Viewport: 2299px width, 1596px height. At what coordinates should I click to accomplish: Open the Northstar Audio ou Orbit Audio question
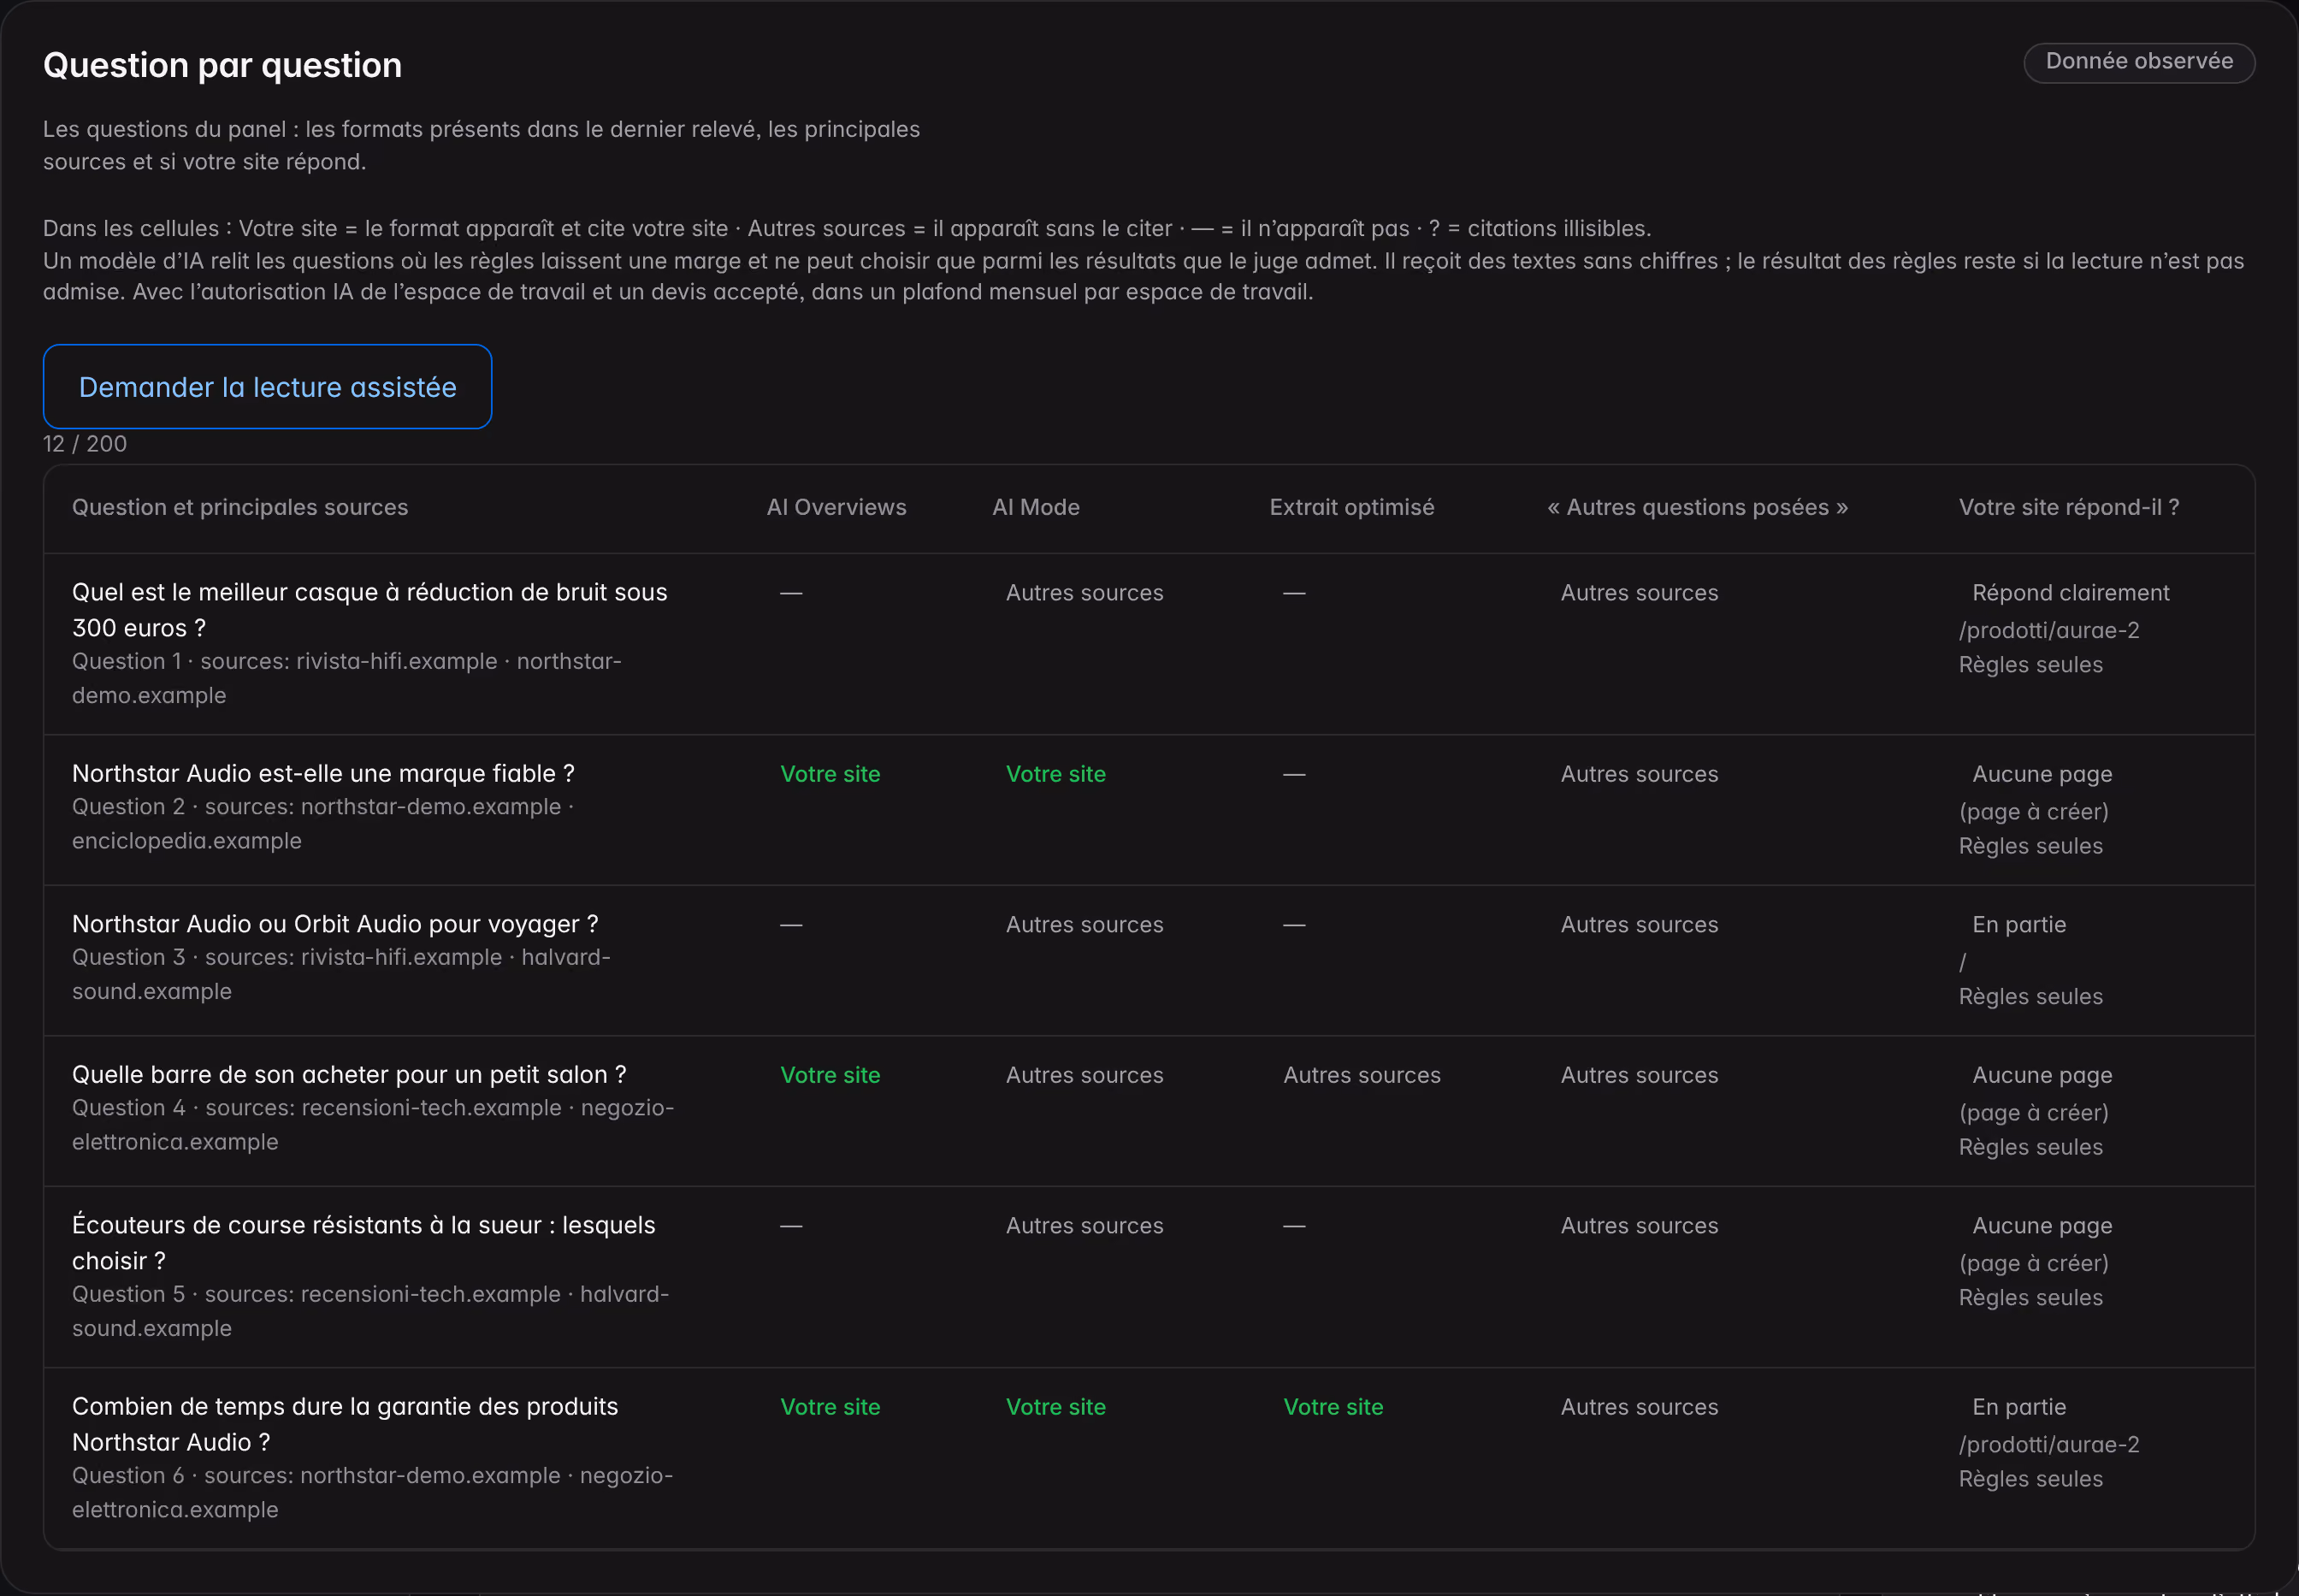(335, 924)
